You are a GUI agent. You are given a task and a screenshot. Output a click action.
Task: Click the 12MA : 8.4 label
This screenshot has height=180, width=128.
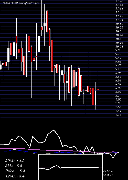tap(15, 176)
